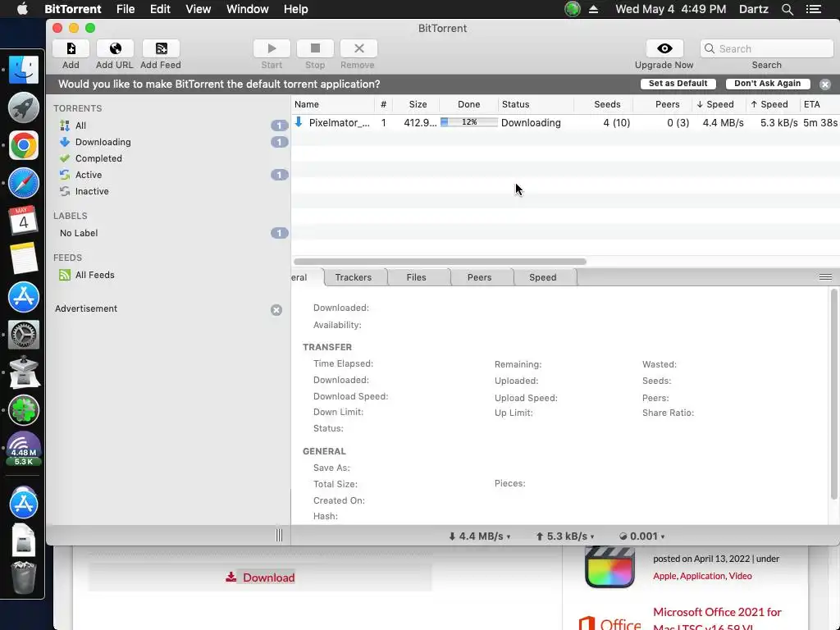Close the Advertisement panel
Viewport: 840px width, 630px height.
(276, 310)
